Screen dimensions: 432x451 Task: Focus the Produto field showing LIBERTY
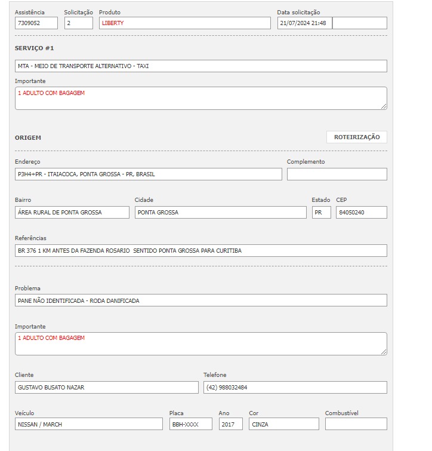(x=184, y=23)
